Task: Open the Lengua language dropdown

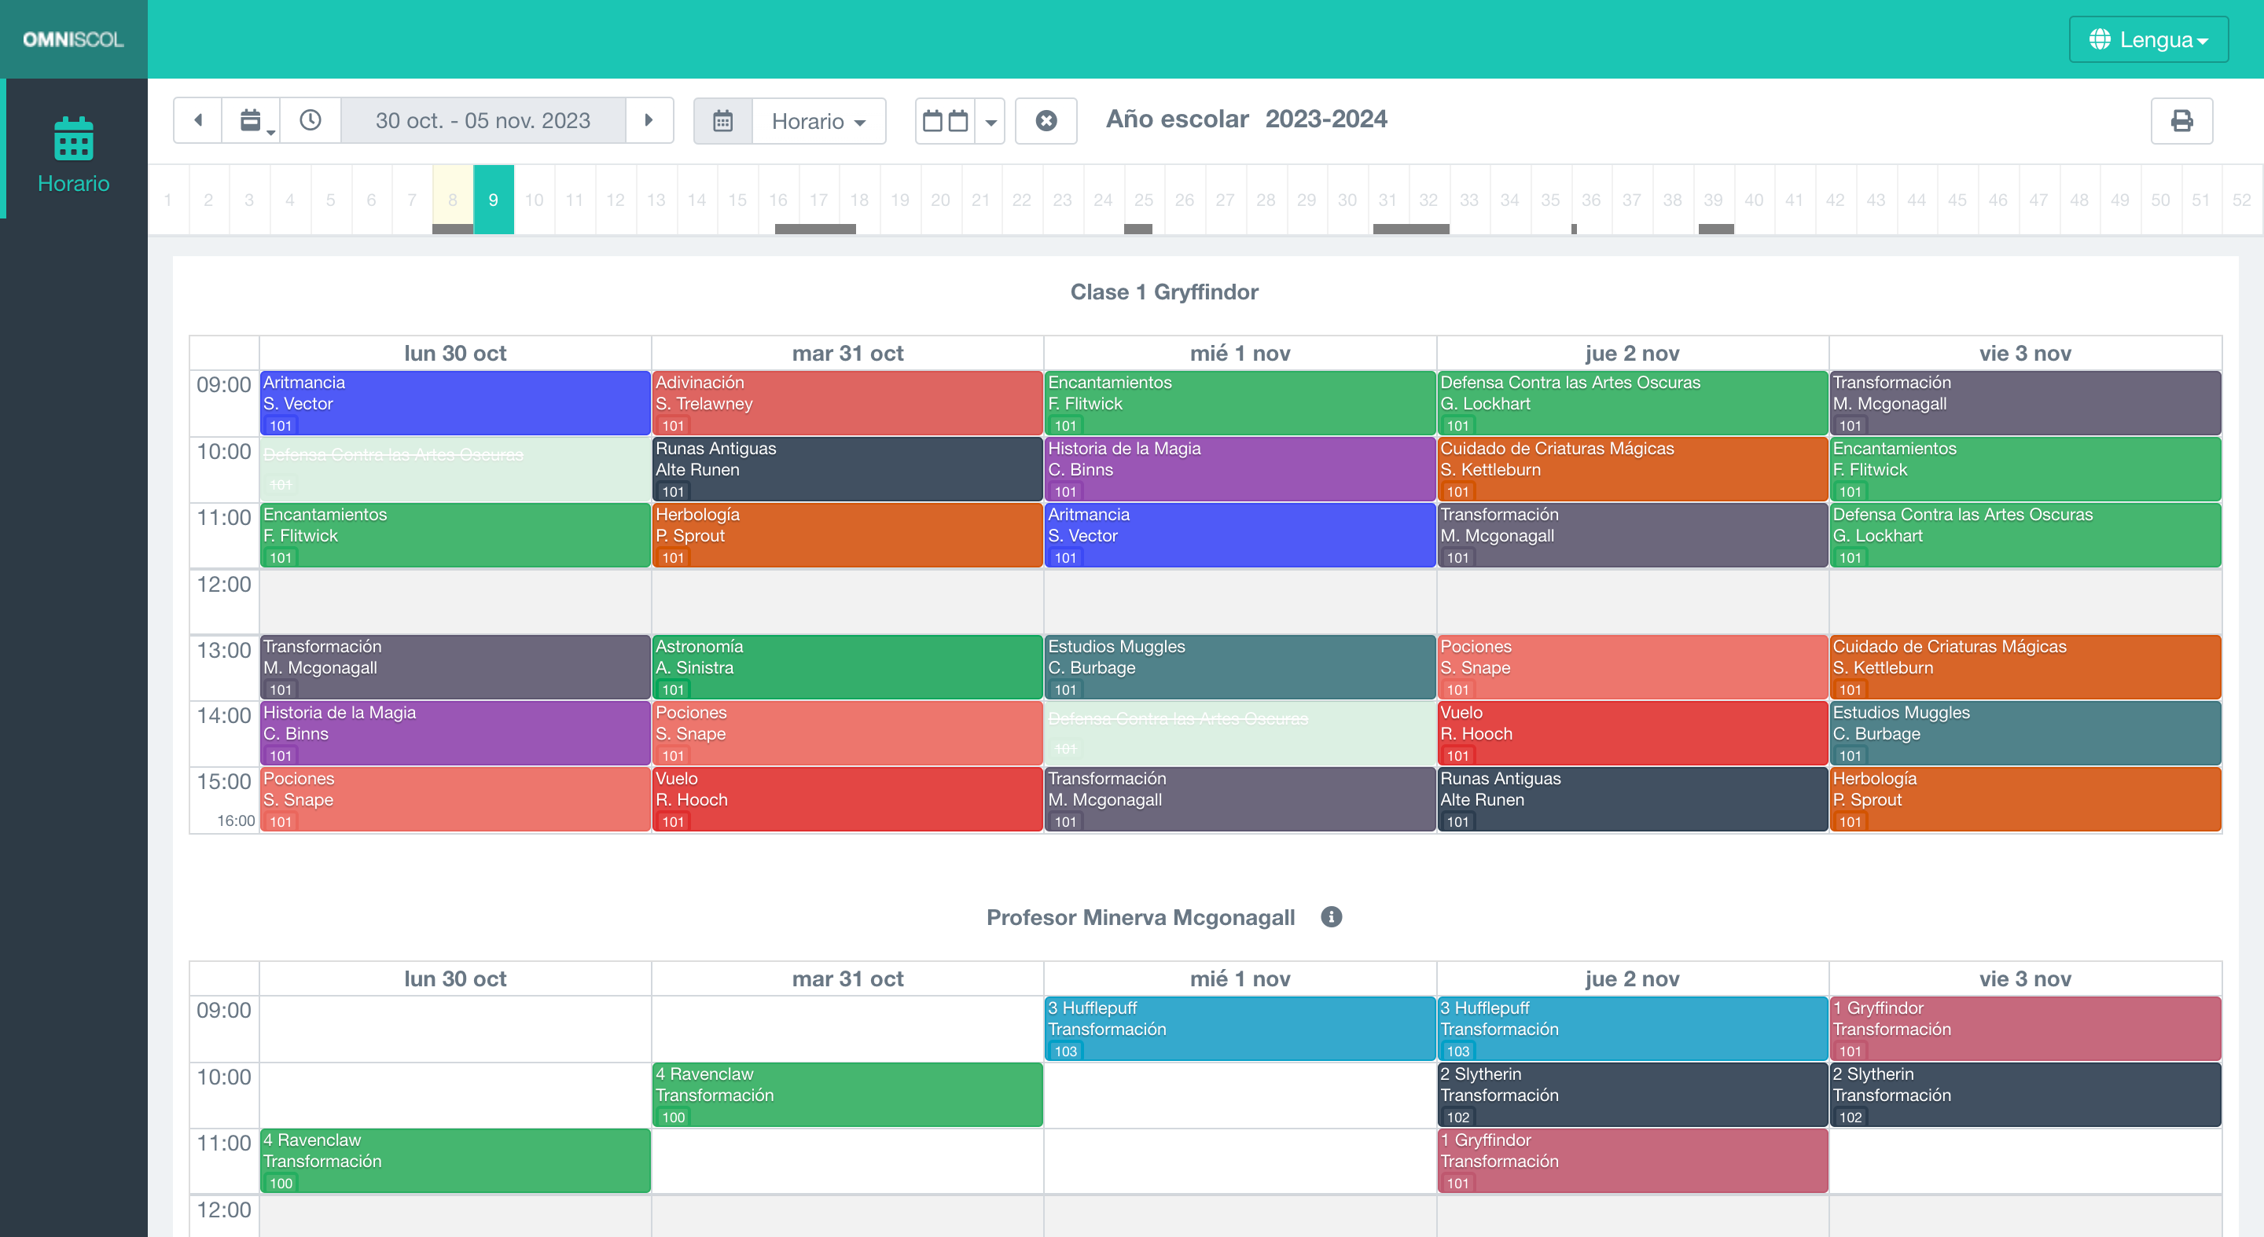Action: [x=2148, y=39]
